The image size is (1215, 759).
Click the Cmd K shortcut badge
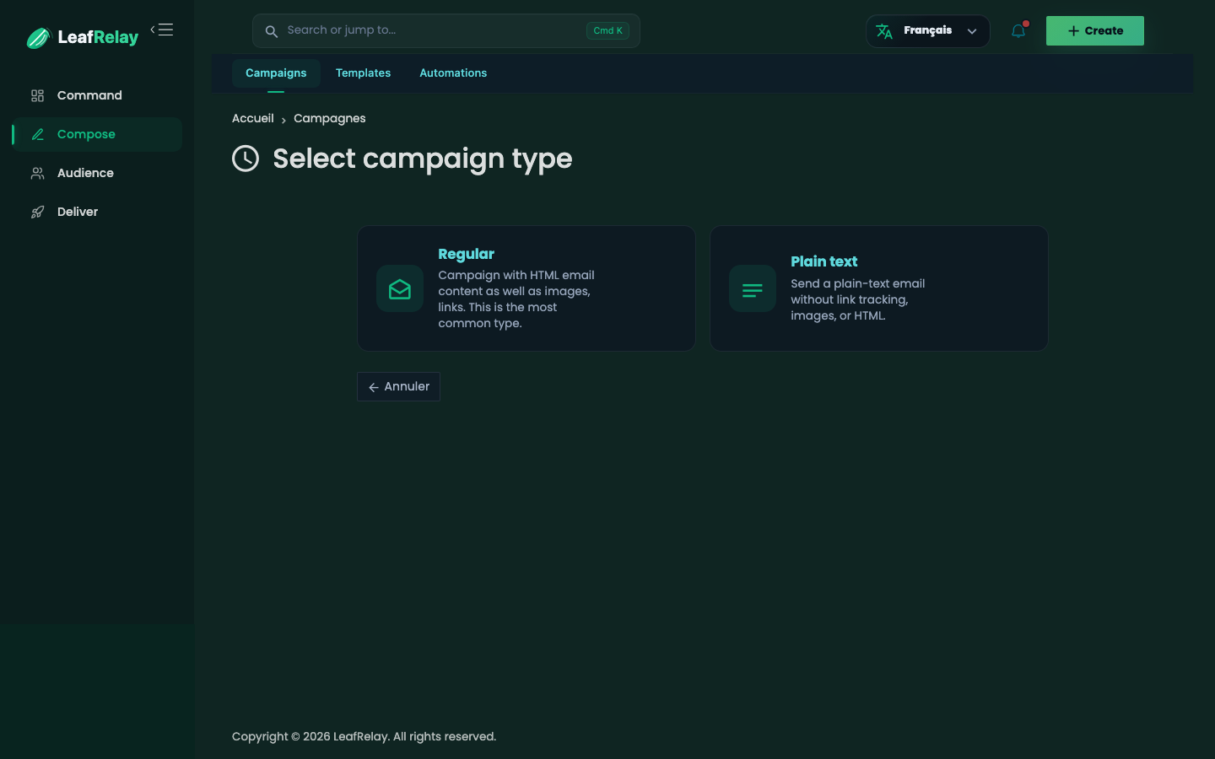coord(607,30)
